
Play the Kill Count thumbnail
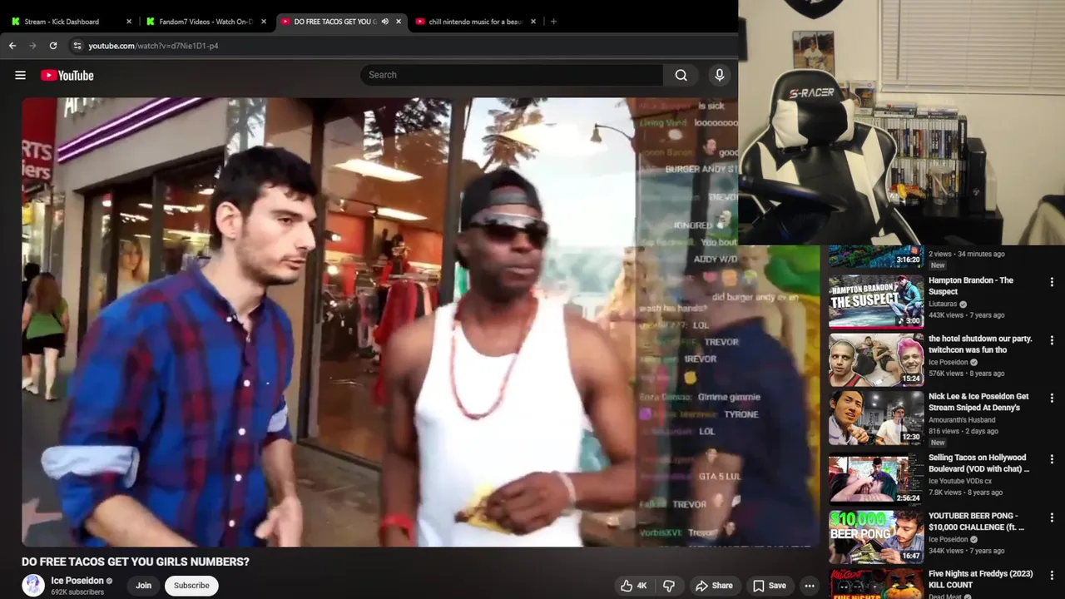pyautogui.click(x=875, y=584)
